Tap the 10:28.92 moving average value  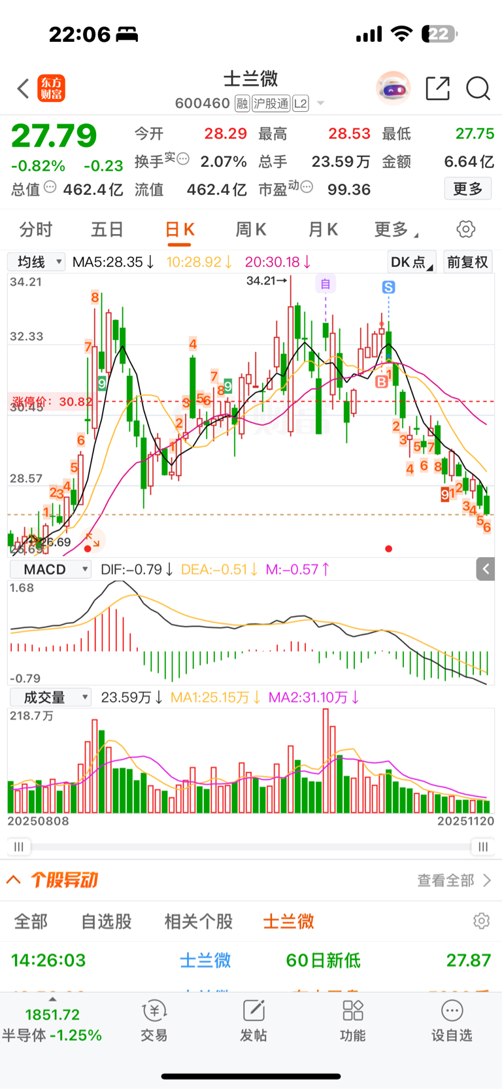pos(199,262)
